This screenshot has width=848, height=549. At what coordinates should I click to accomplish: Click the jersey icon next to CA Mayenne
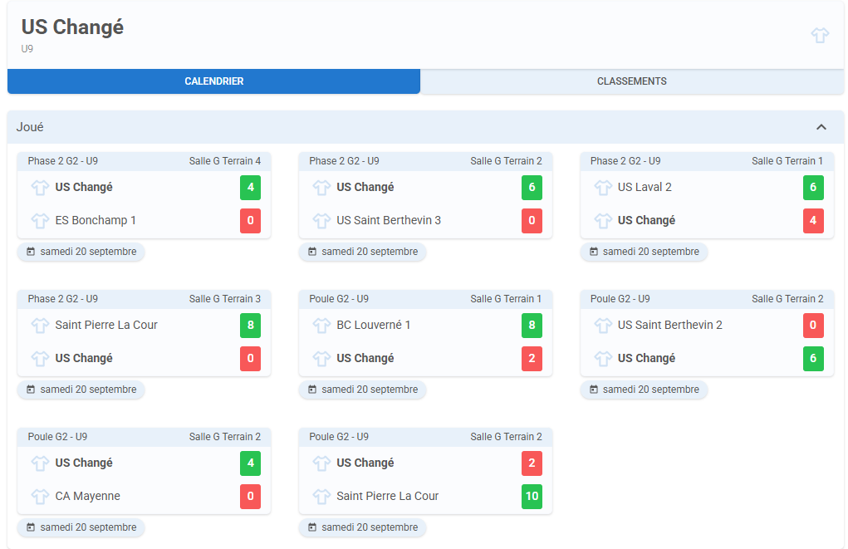click(x=40, y=497)
